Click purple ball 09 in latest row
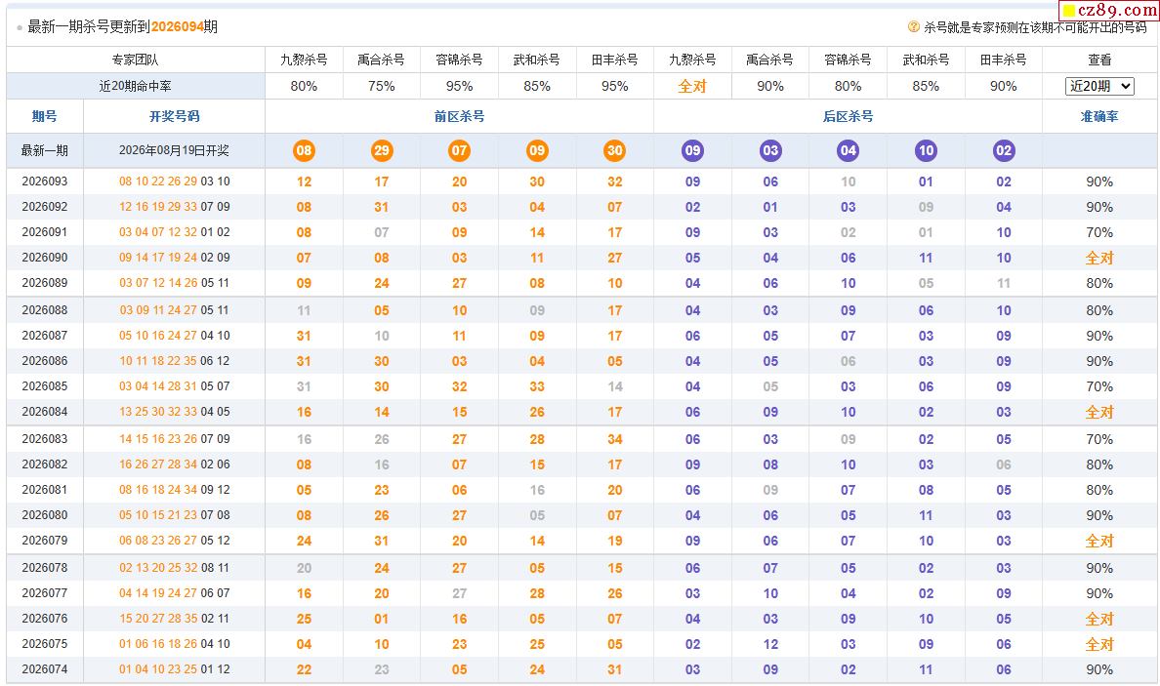This screenshot has width=1160, height=686. point(692,150)
